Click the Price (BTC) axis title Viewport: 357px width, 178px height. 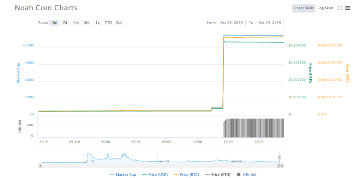tap(347, 73)
